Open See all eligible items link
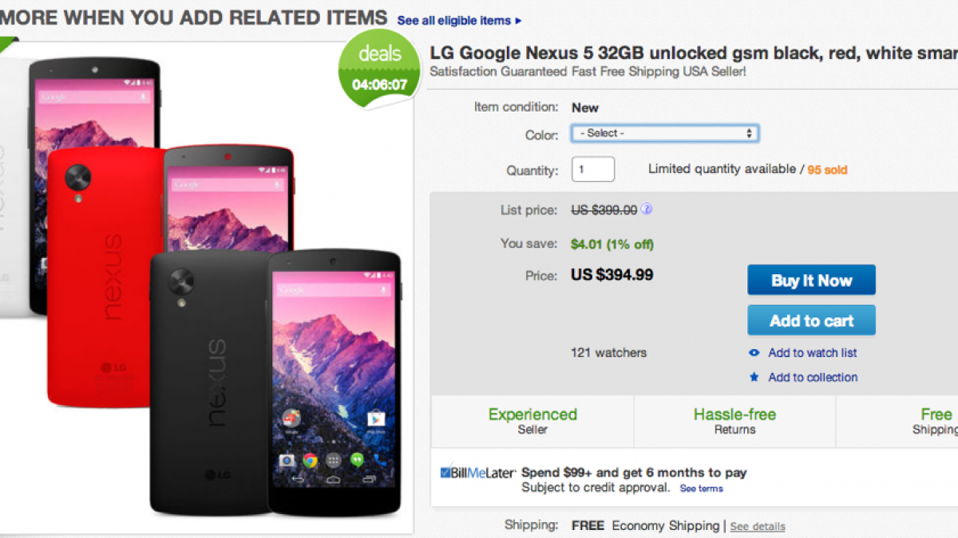 click(453, 21)
